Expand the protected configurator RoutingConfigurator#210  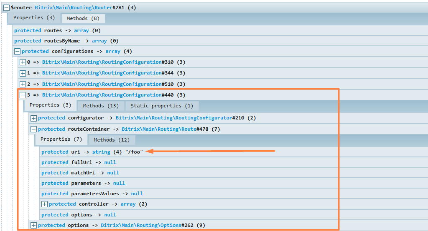click(x=33, y=118)
